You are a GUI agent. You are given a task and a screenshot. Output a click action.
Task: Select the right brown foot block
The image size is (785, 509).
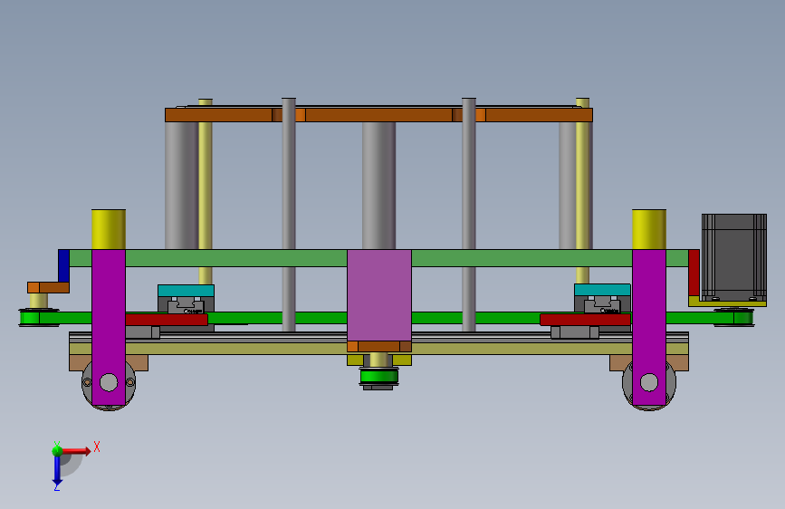pyautogui.click(x=621, y=362)
